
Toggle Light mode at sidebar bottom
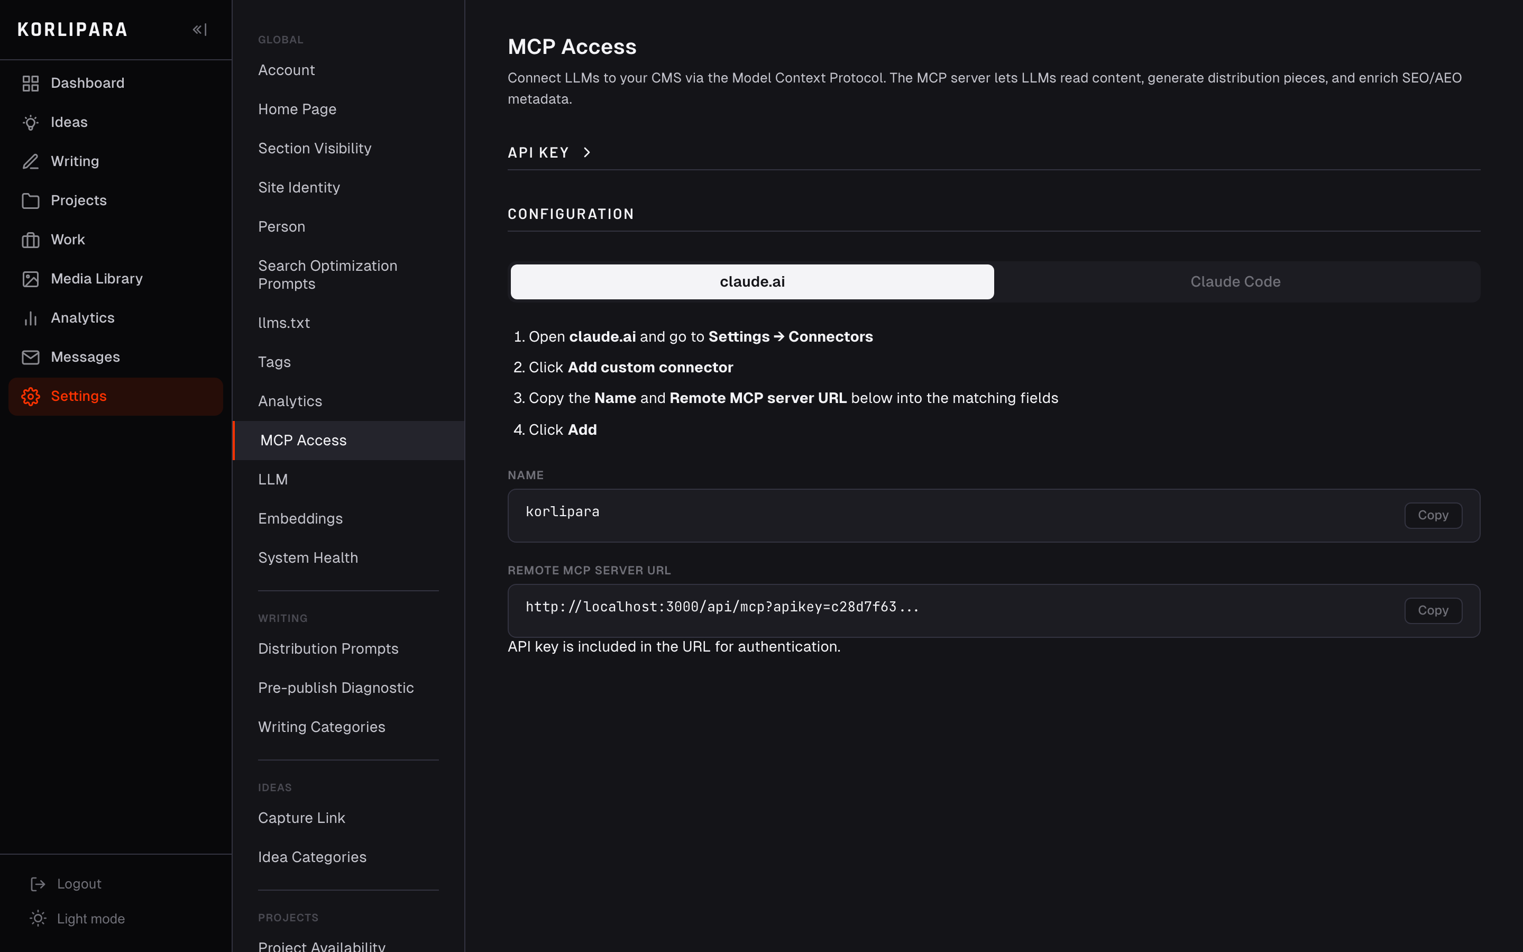[x=77, y=919]
